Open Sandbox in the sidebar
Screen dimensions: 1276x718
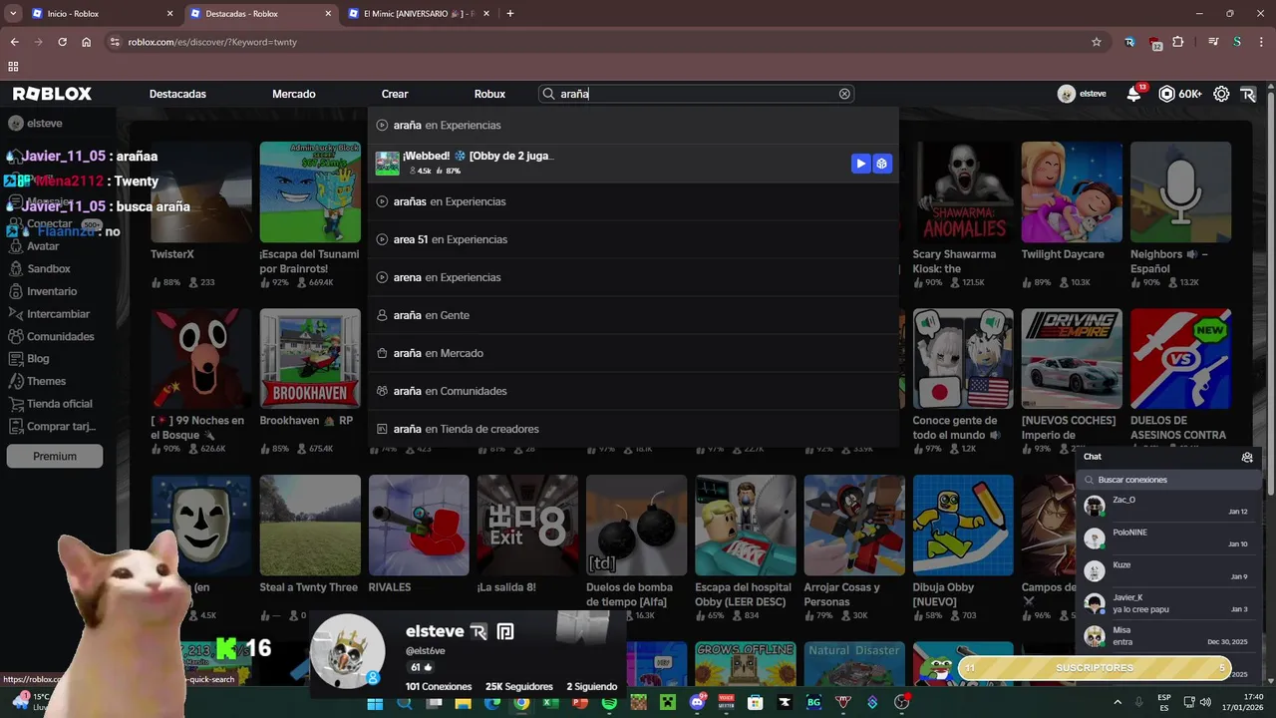pyautogui.click(x=49, y=269)
